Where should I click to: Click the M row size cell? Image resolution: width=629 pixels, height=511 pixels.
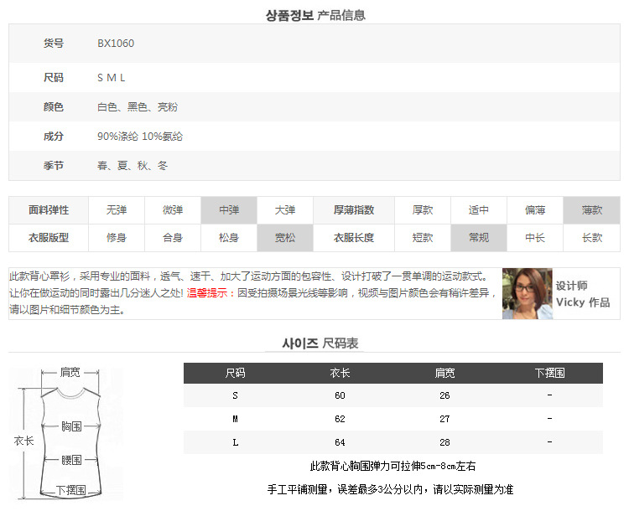point(236,419)
